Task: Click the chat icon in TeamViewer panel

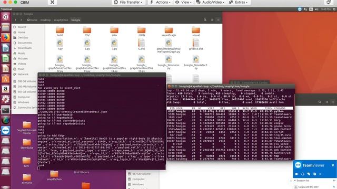Action: [309, 174]
